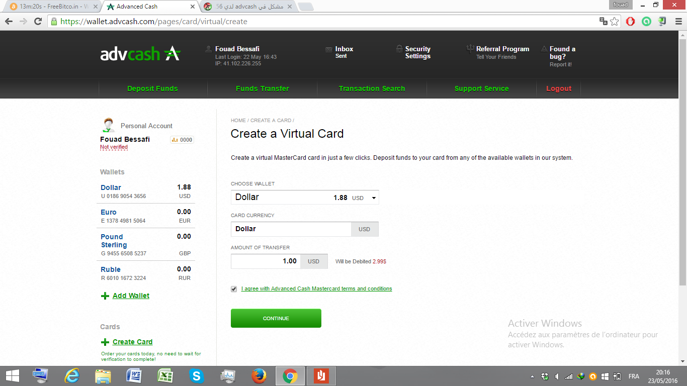Open the Transaction Search menu

(x=372, y=88)
